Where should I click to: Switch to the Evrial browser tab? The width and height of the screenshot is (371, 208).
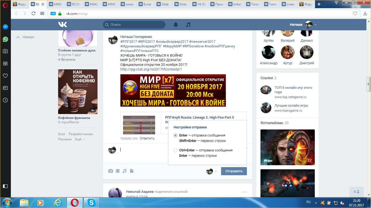146,4
